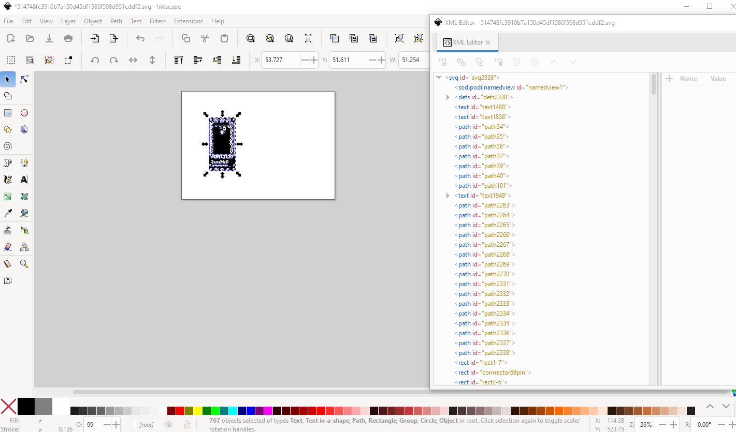Click the Open document icon
The height and width of the screenshot is (432, 736).
pyautogui.click(x=30, y=38)
